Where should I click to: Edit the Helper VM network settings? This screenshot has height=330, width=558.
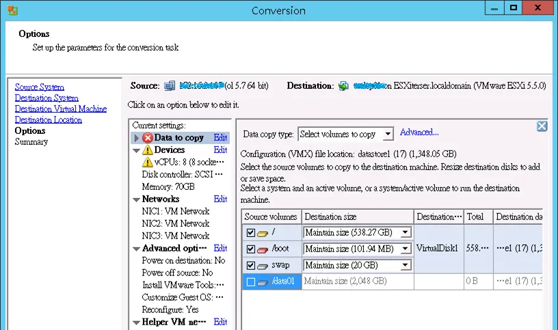[220, 322]
